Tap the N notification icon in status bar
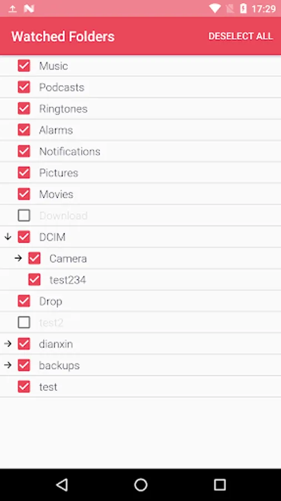This screenshot has width=281, height=501. pos(29,8)
